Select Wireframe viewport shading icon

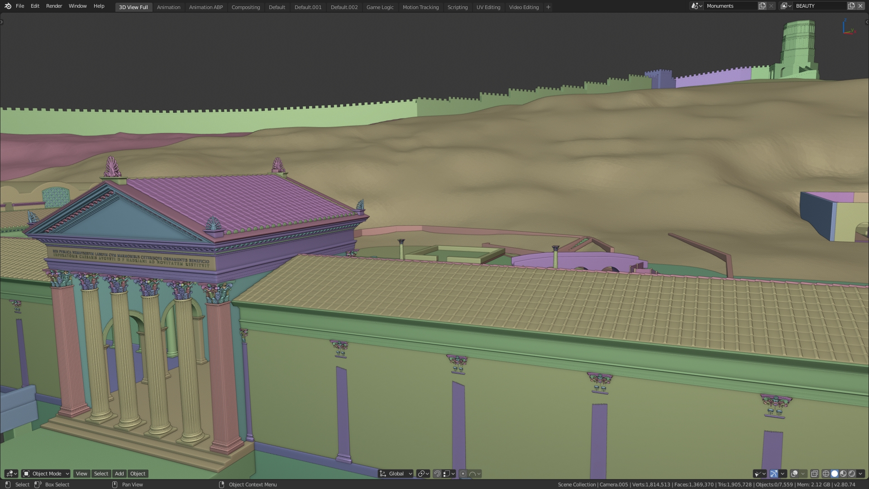point(826,474)
